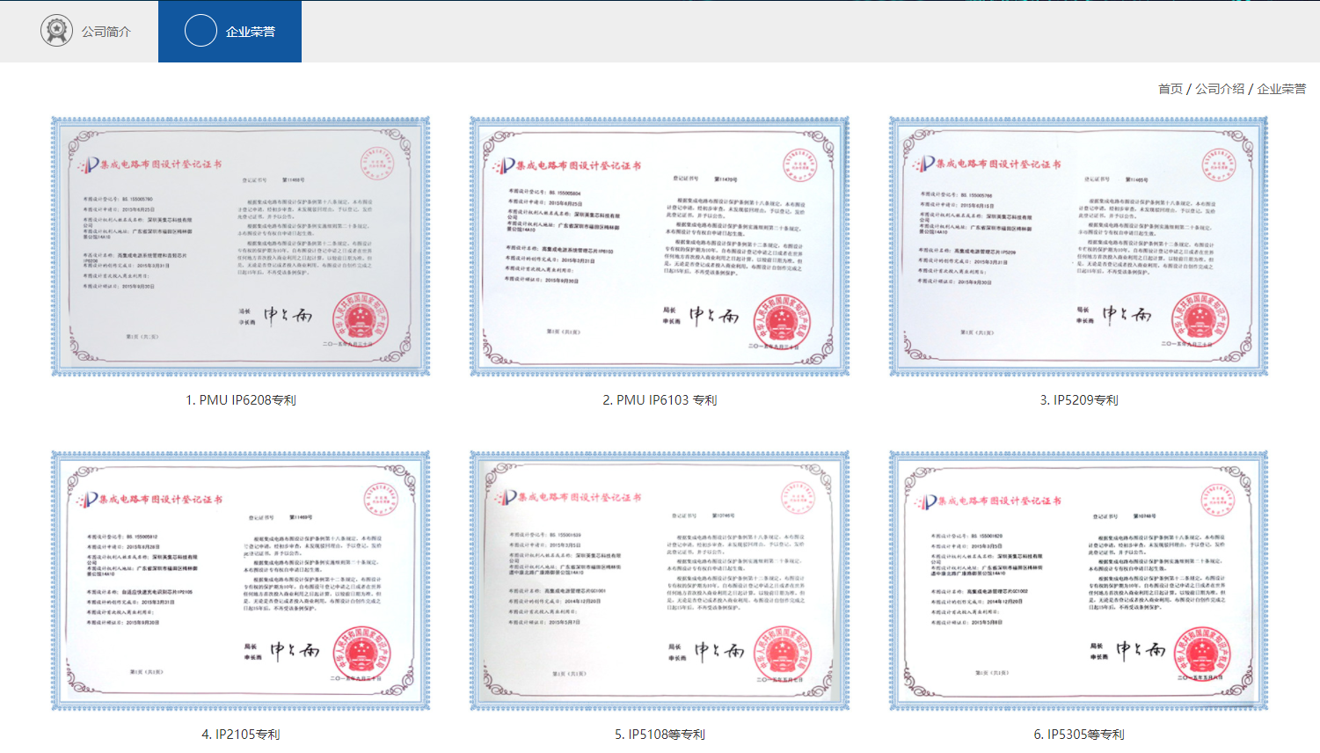This screenshot has height=753, width=1320.
Task: Switch to the 企业荣誉 tab
Action: 250,32
